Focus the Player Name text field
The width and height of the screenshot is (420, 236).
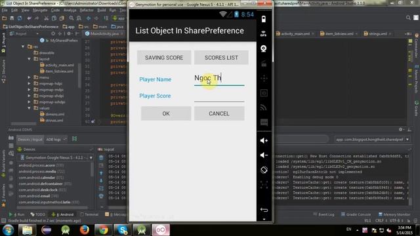click(219, 79)
